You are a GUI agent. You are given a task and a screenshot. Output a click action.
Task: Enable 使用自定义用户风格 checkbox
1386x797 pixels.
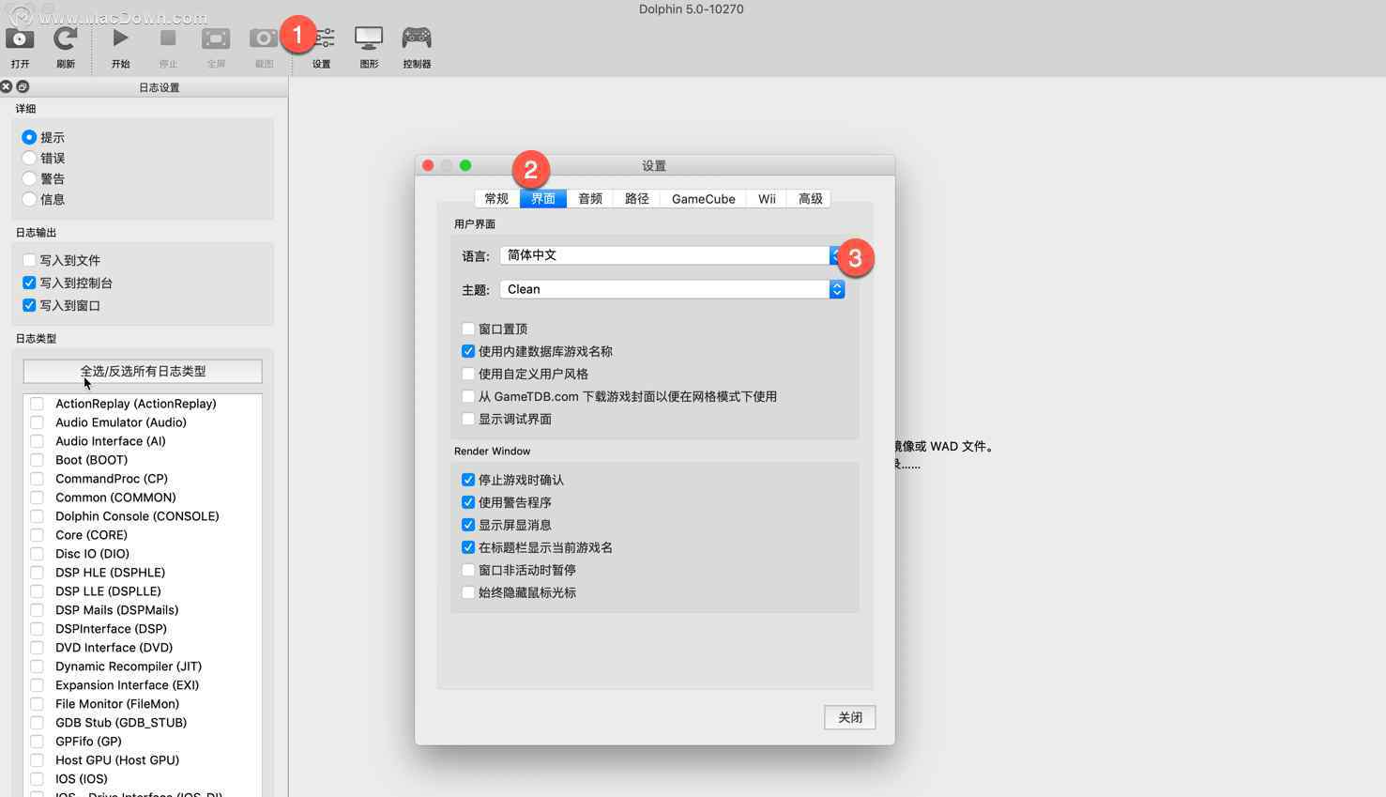coord(468,374)
